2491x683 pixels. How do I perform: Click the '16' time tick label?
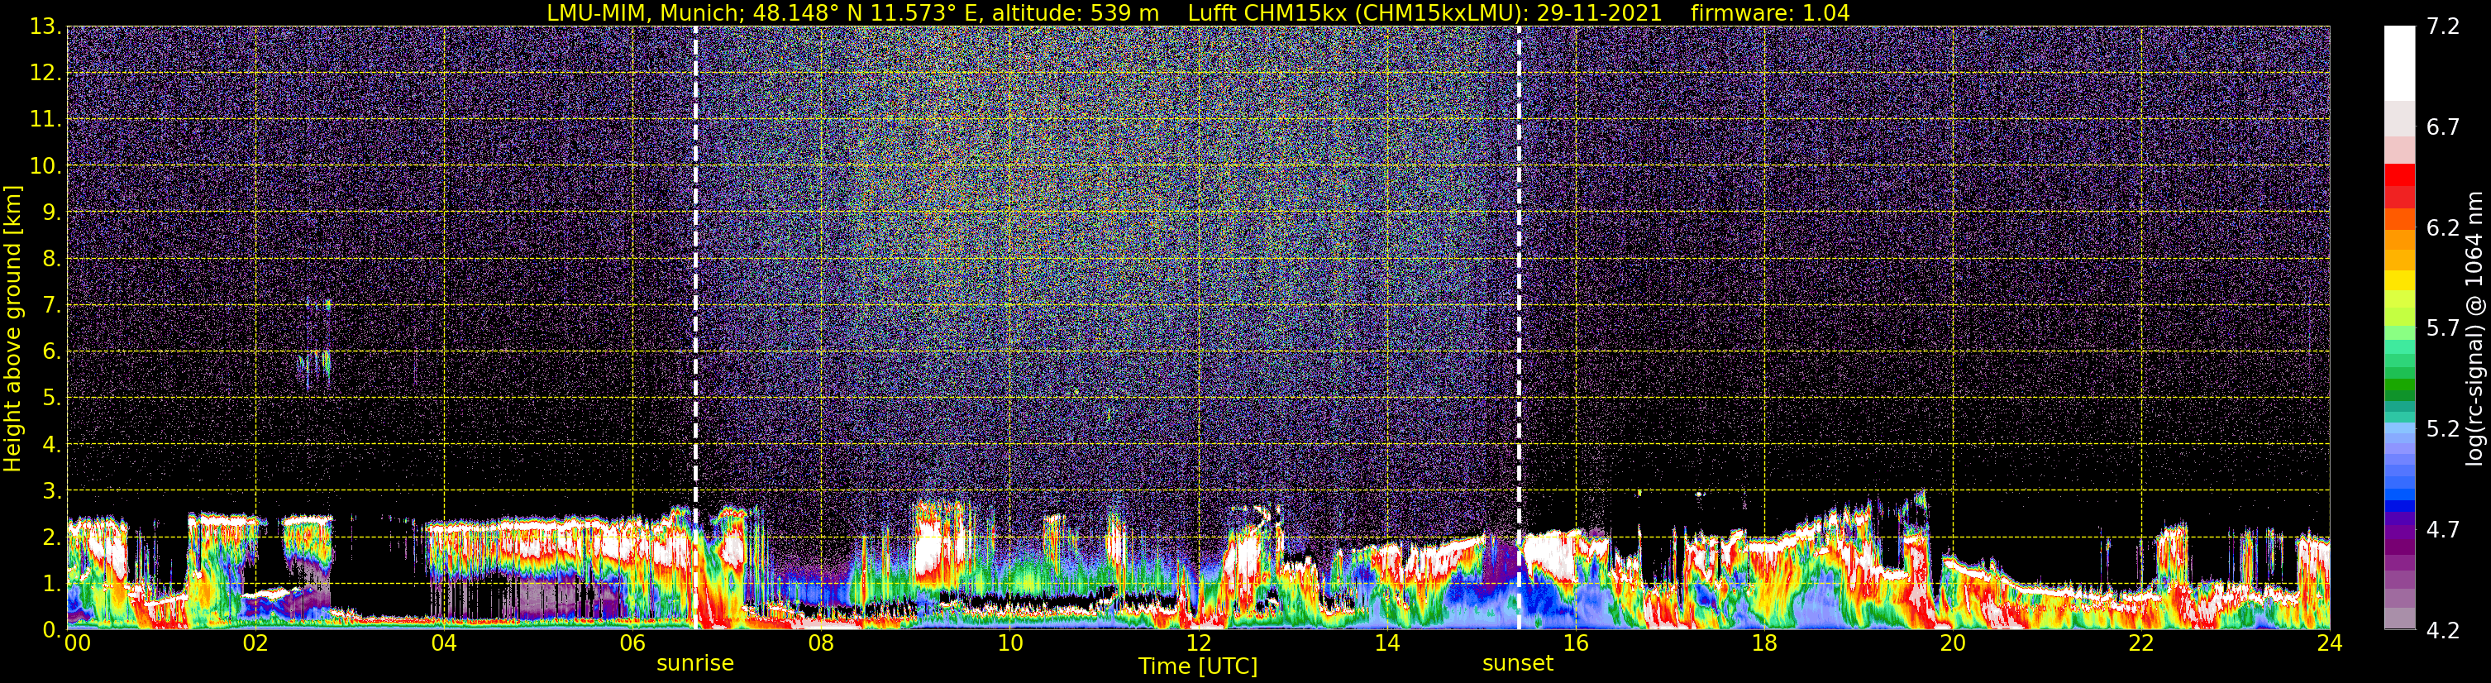(1575, 644)
